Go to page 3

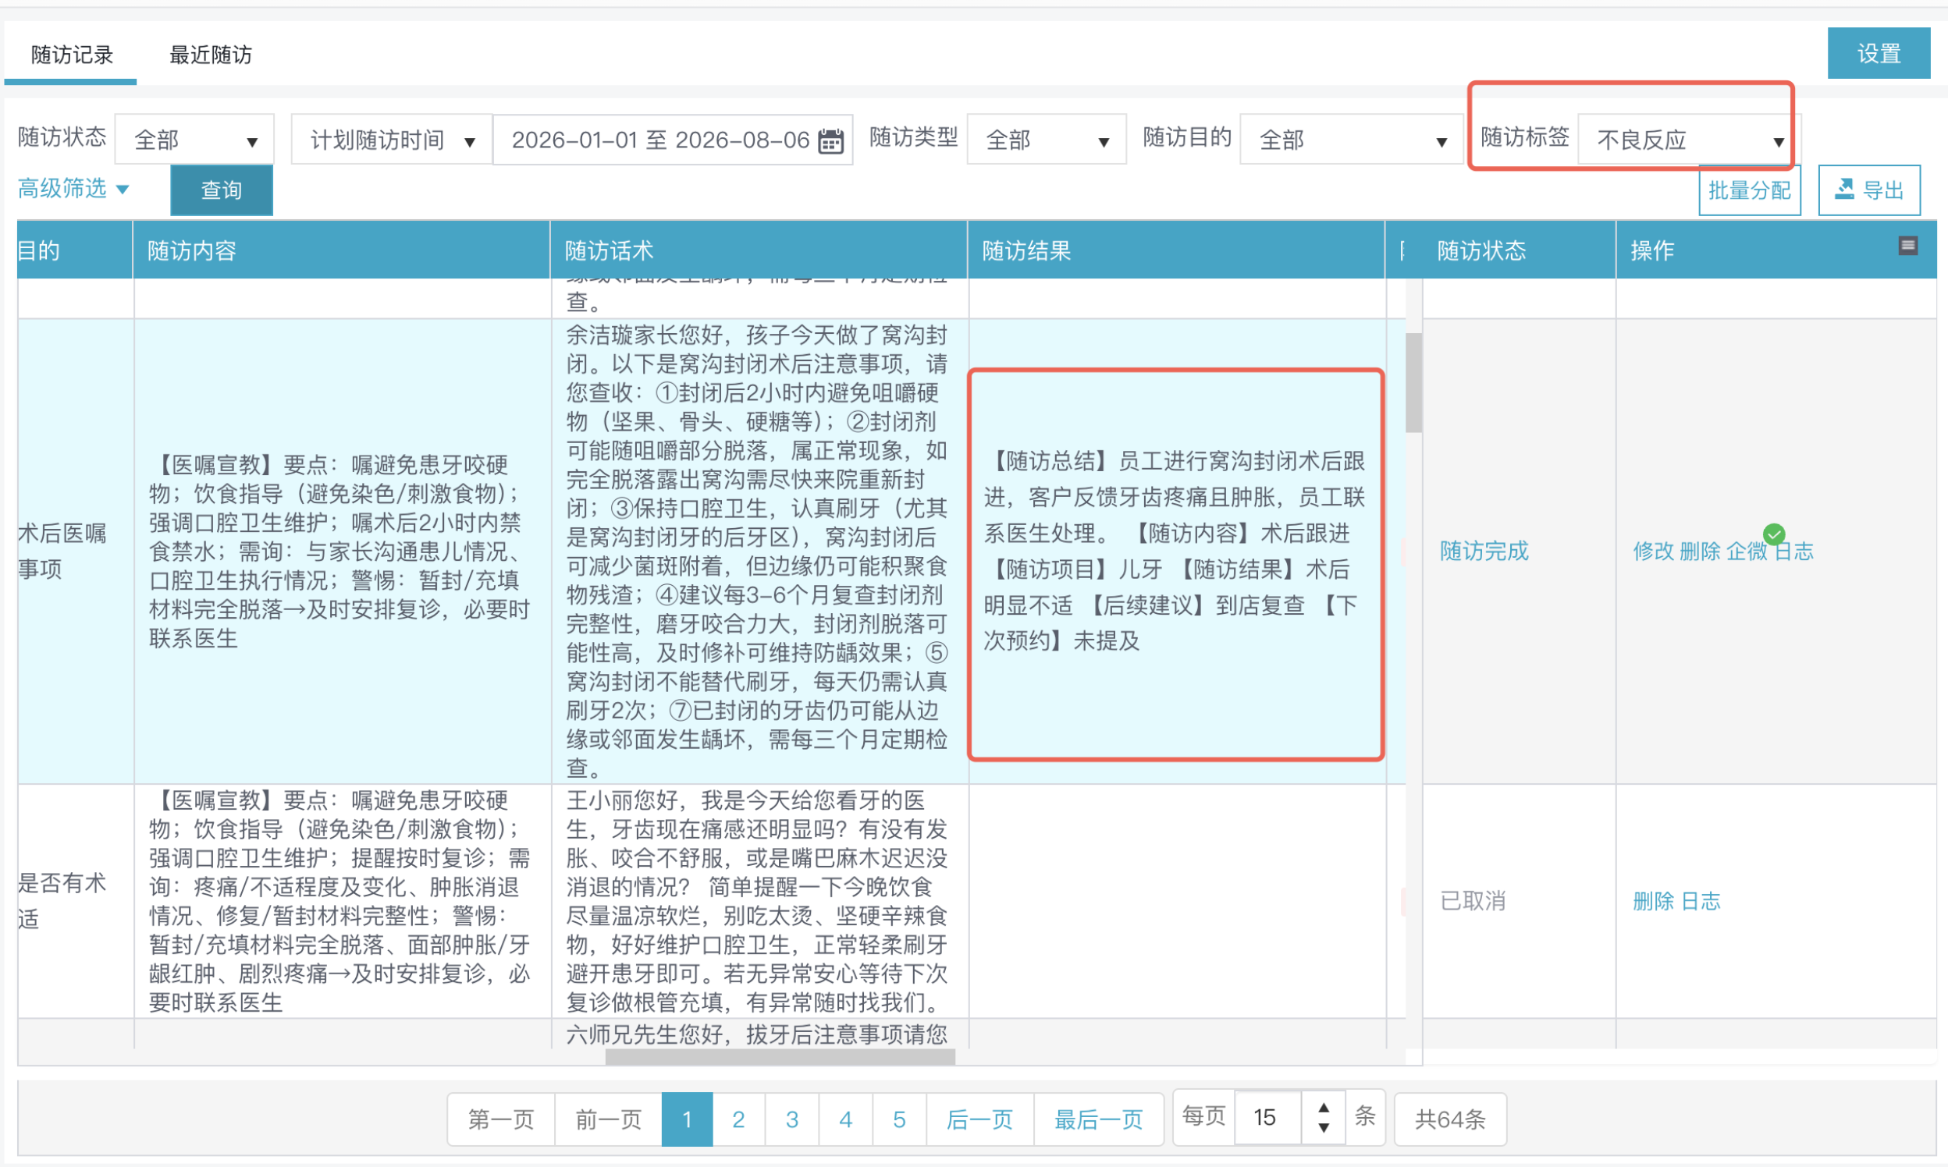point(791,1119)
